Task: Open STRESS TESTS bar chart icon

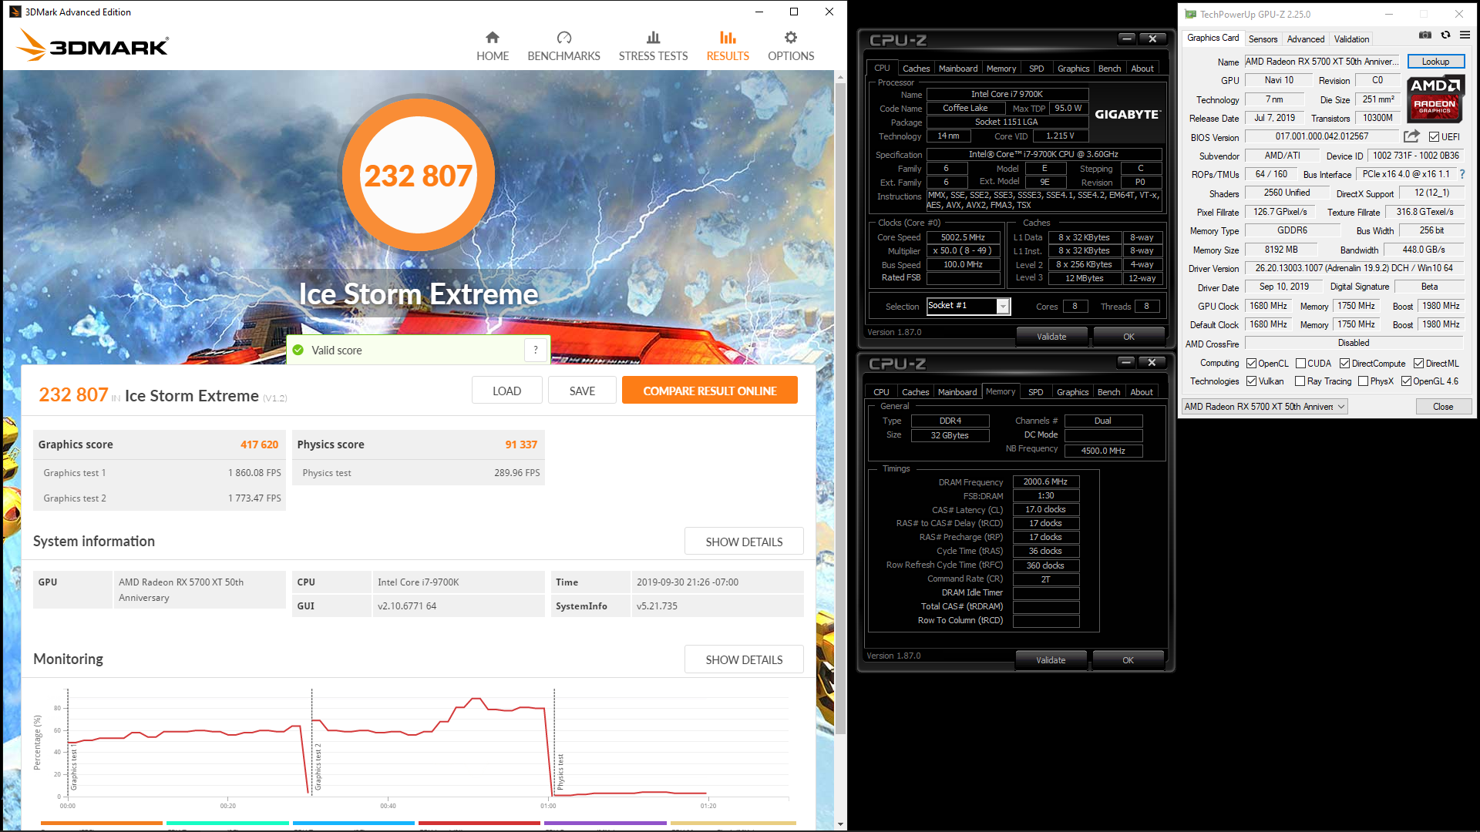Action: tap(653, 37)
